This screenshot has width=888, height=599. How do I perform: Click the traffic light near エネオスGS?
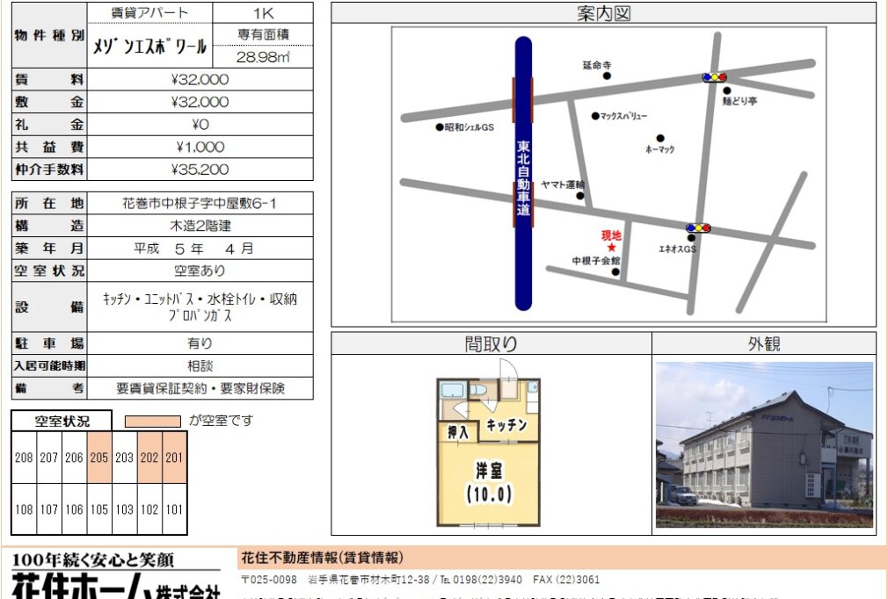click(x=698, y=227)
